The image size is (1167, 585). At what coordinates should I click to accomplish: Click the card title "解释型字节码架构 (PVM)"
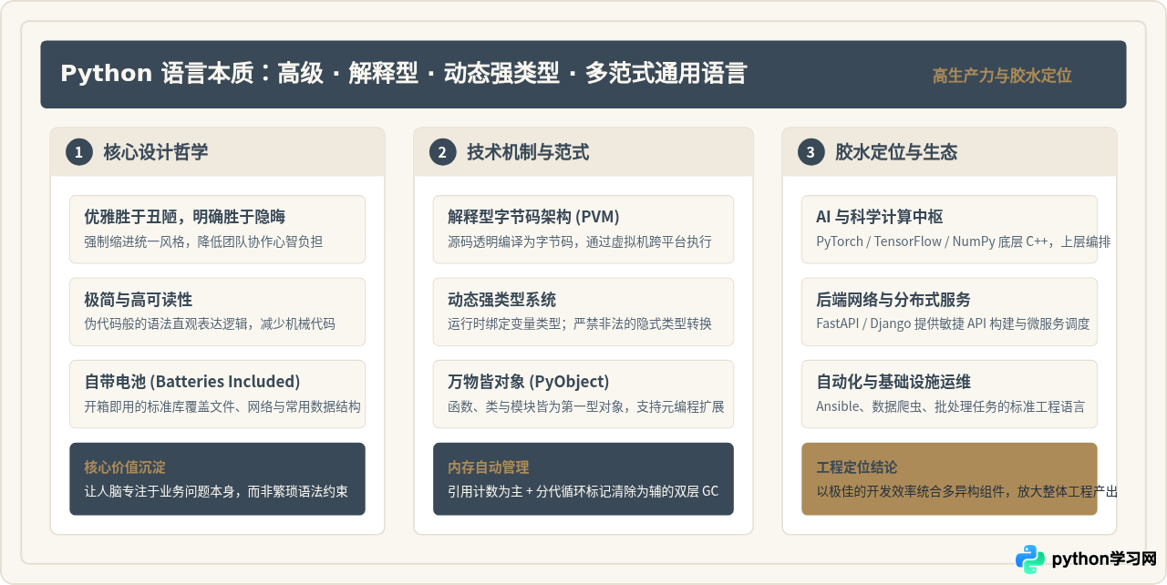533,217
